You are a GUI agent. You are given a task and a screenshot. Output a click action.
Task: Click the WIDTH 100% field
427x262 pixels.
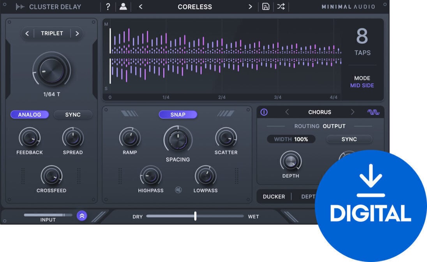click(x=291, y=139)
